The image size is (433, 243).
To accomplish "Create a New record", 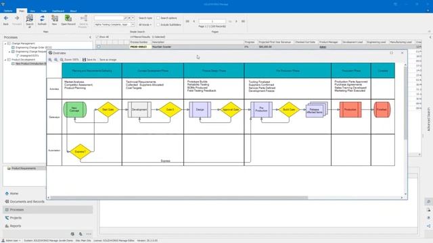I will [54, 20].
